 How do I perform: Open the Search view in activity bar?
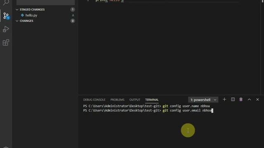point(6,2)
